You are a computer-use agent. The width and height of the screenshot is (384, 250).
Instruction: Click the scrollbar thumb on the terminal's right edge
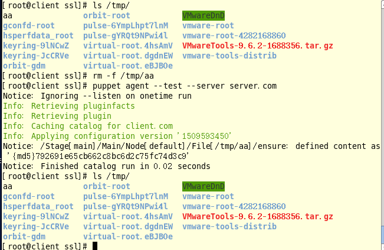point(383,235)
